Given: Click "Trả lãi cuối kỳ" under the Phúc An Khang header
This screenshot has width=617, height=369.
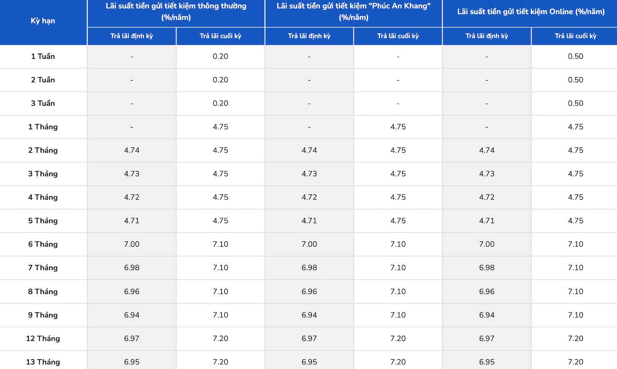Looking at the screenshot, I should tap(398, 36).
